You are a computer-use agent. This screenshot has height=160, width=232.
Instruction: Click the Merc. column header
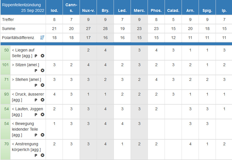(x=139, y=10)
